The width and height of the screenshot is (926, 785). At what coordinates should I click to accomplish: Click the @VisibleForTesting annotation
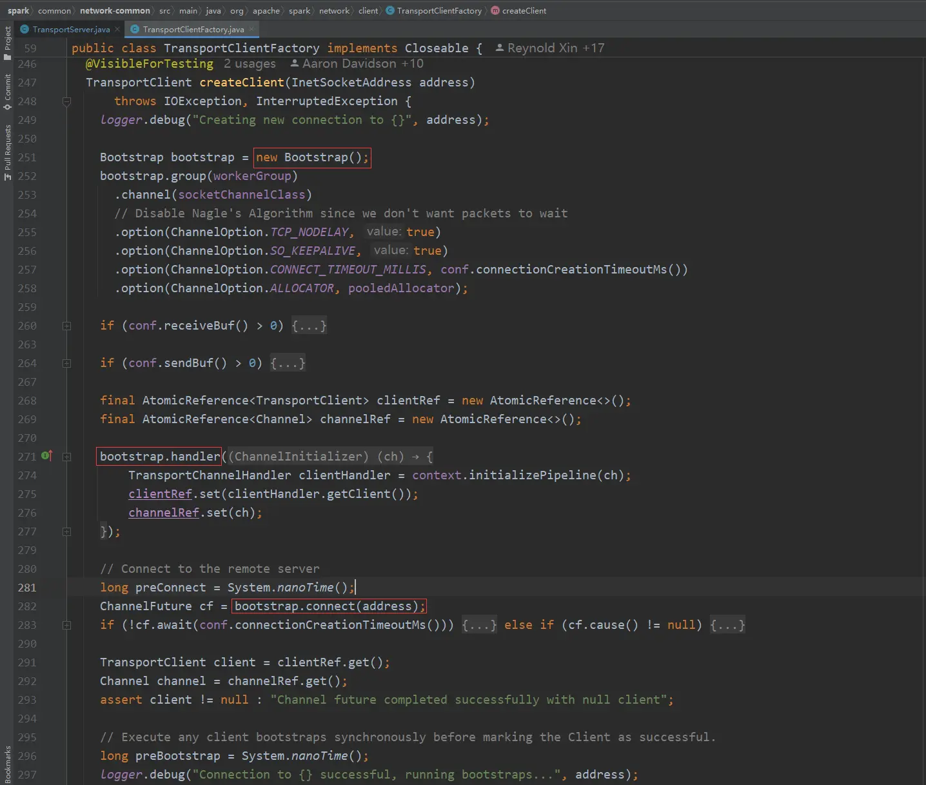click(x=150, y=64)
